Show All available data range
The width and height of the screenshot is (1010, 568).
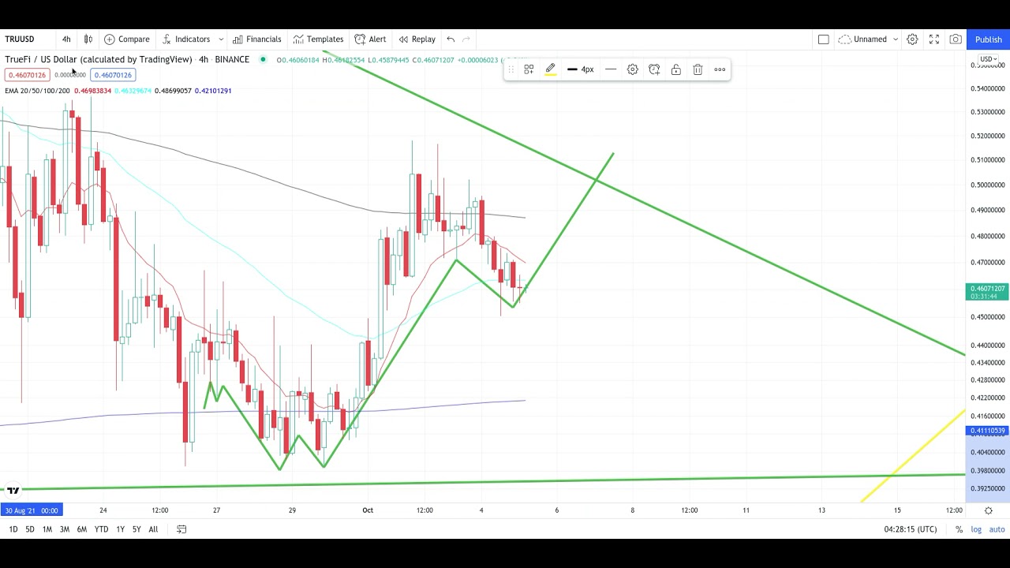(x=153, y=529)
